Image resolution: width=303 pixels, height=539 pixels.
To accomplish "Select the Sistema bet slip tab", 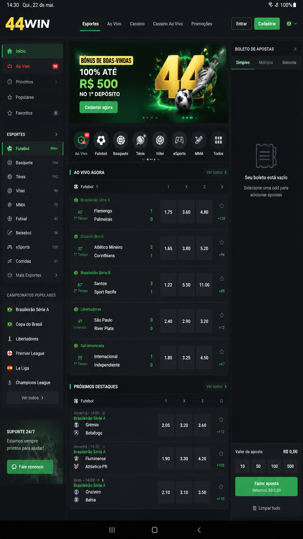I will point(289,63).
